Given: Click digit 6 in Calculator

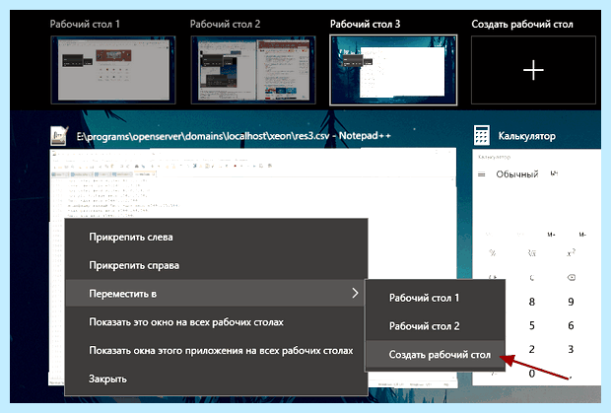Looking at the screenshot, I should click(571, 325).
